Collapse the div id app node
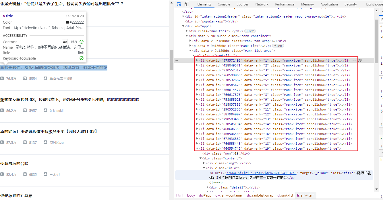Image resolution: width=383 pixels, height=200 pixels. [x=183, y=26]
